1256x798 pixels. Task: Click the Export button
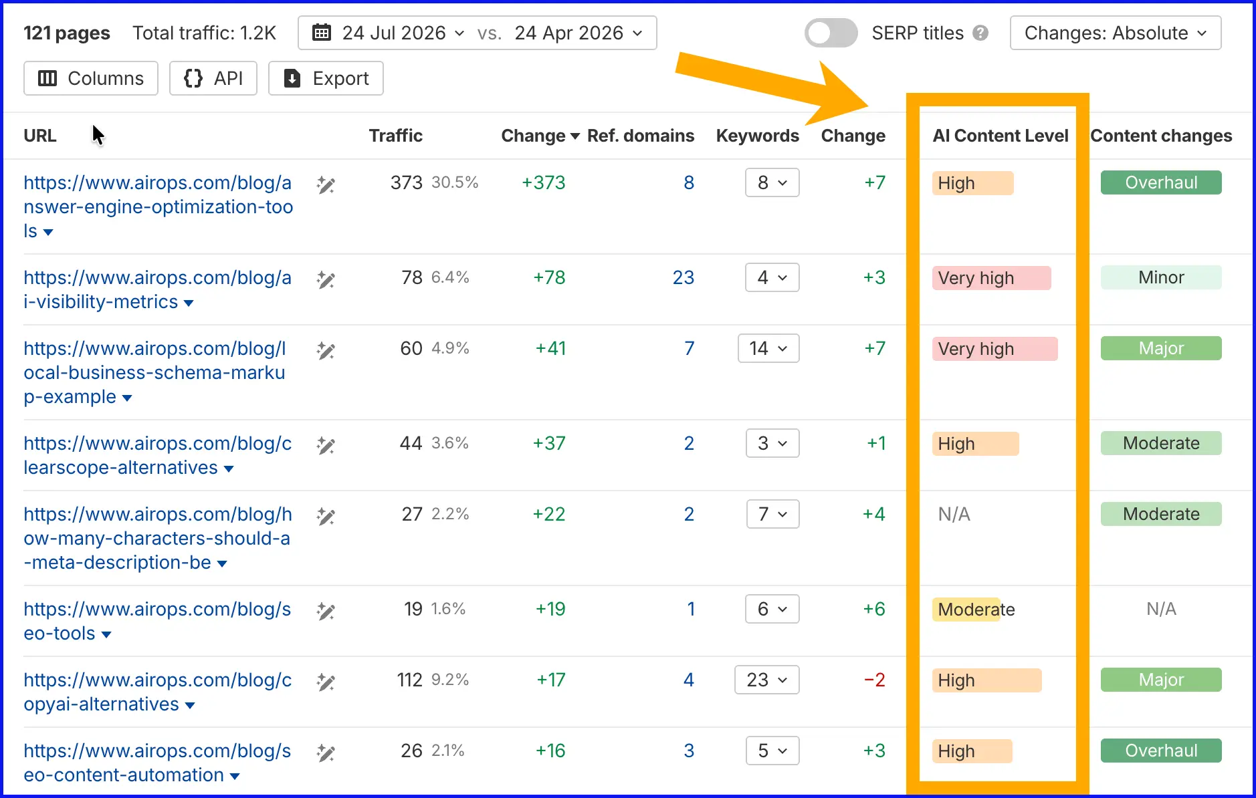click(x=326, y=78)
